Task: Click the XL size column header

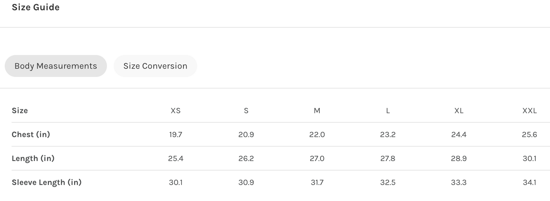Action: tap(459, 111)
